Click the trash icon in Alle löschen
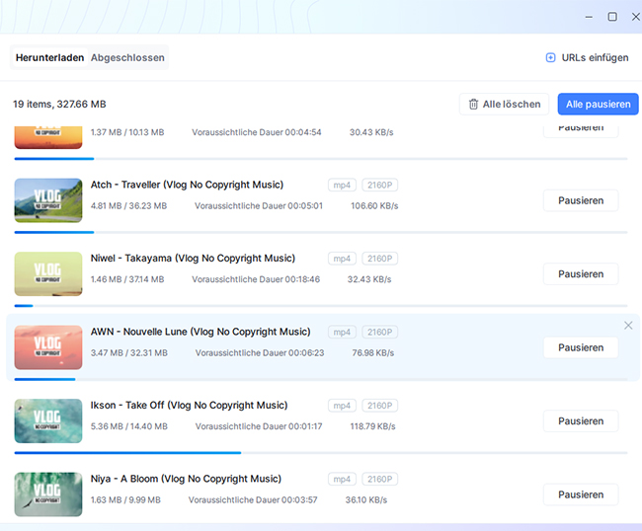This screenshot has height=531, width=642. [x=474, y=104]
